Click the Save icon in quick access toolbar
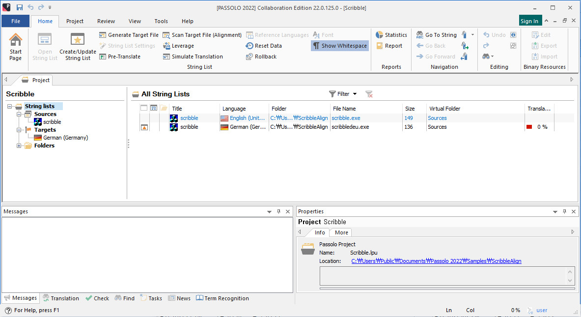 [19, 7]
